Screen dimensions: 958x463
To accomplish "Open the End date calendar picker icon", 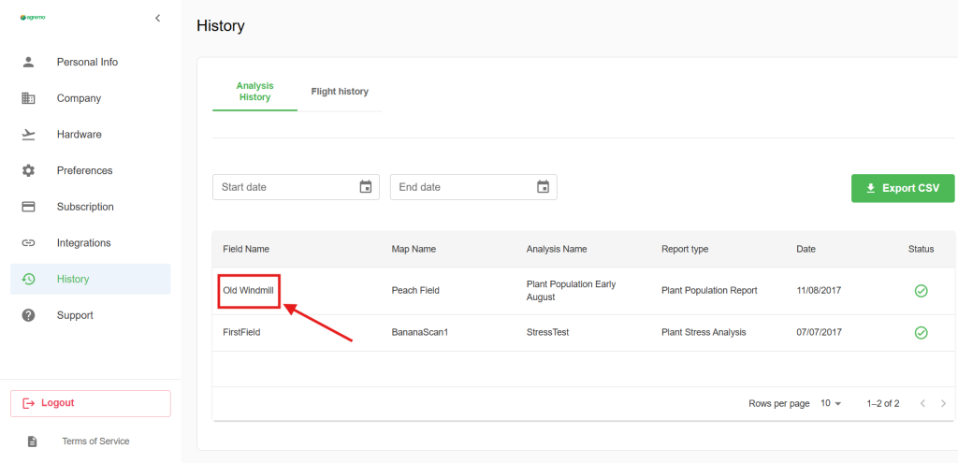I will tap(543, 187).
